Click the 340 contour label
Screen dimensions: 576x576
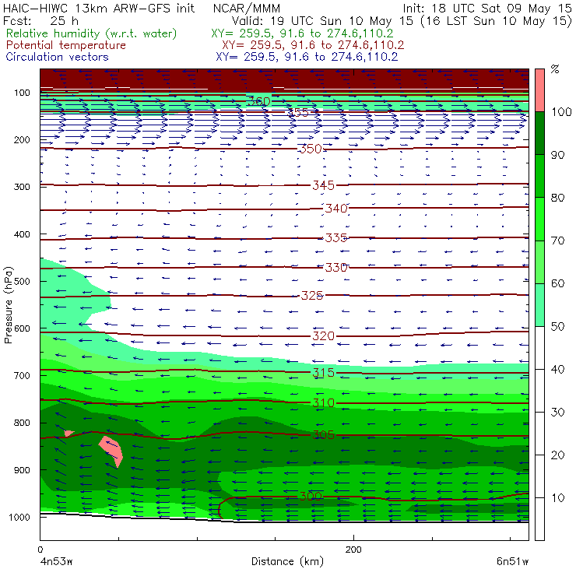(336, 209)
